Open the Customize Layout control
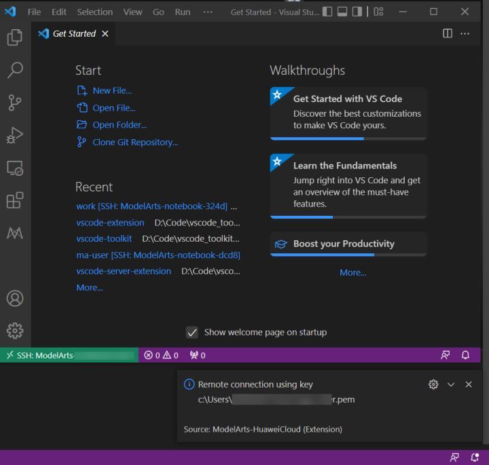This screenshot has width=489, height=465. click(378, 12)
